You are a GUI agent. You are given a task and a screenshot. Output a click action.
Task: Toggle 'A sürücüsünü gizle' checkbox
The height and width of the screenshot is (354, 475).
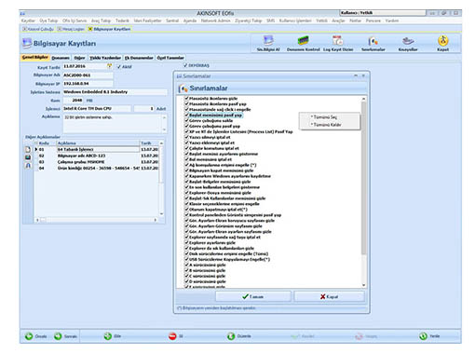coord(187,265)
